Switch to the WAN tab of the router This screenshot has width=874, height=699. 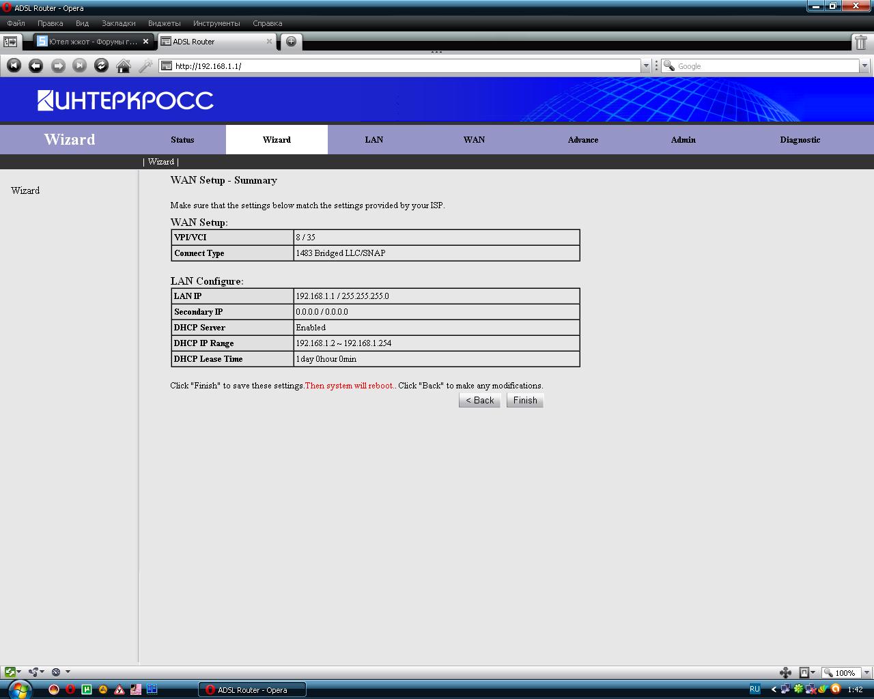coord(474,139)
